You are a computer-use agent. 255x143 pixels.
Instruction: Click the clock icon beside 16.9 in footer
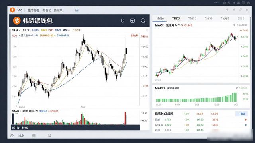[12, 135]
